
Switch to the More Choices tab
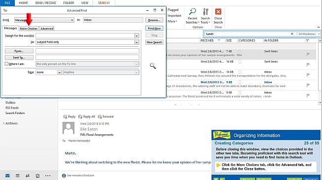(29, 29)
